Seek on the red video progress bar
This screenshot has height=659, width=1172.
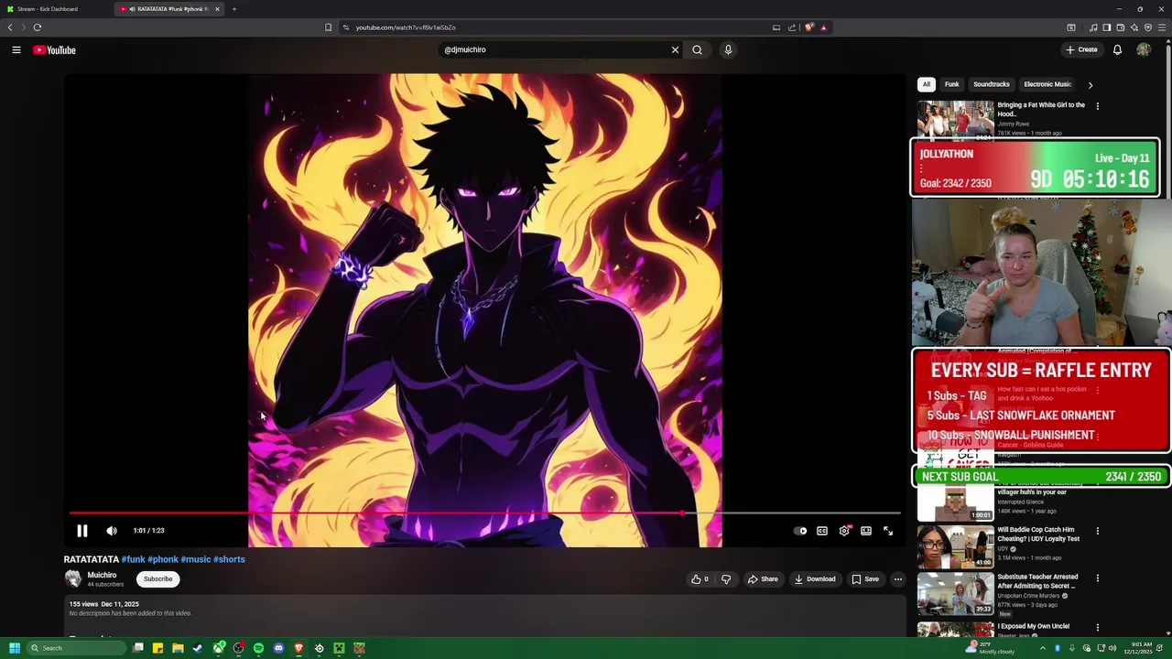(484, 513)
